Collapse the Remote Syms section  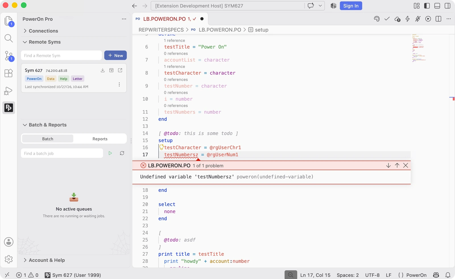[74, 42]
